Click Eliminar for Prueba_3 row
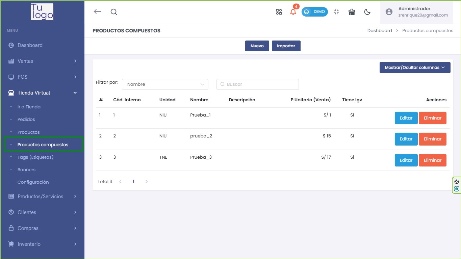This screenshot has height=259, width=461. 432,160
